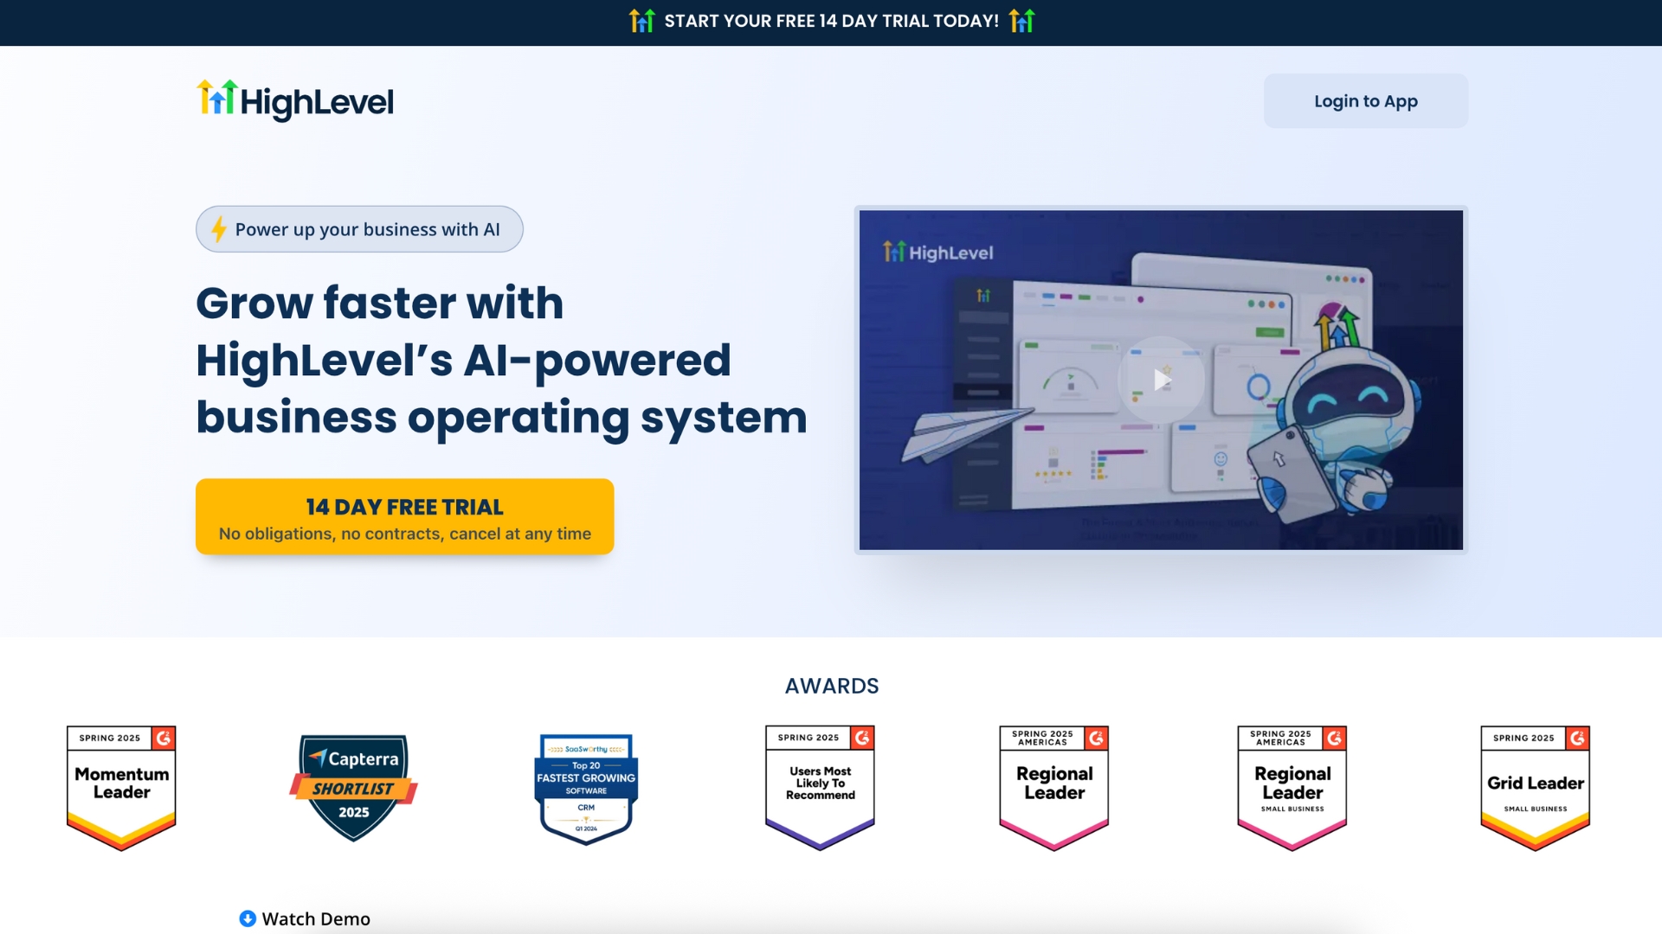The width and height of the screenshot is (1662, 934).
Task: Click the AWARDS section heading
Action: [x=831, y=686]
